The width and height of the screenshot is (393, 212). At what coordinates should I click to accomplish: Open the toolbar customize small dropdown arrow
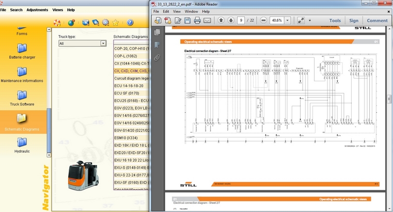click(310, 21)
